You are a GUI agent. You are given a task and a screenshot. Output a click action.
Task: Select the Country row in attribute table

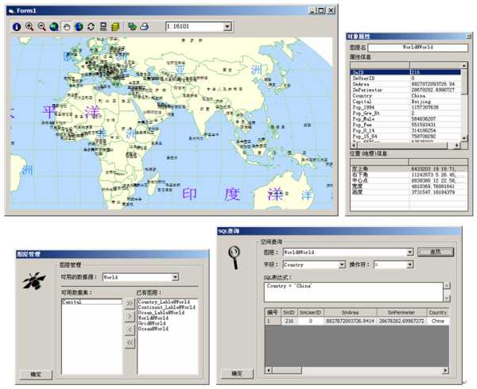coord(405,95)
